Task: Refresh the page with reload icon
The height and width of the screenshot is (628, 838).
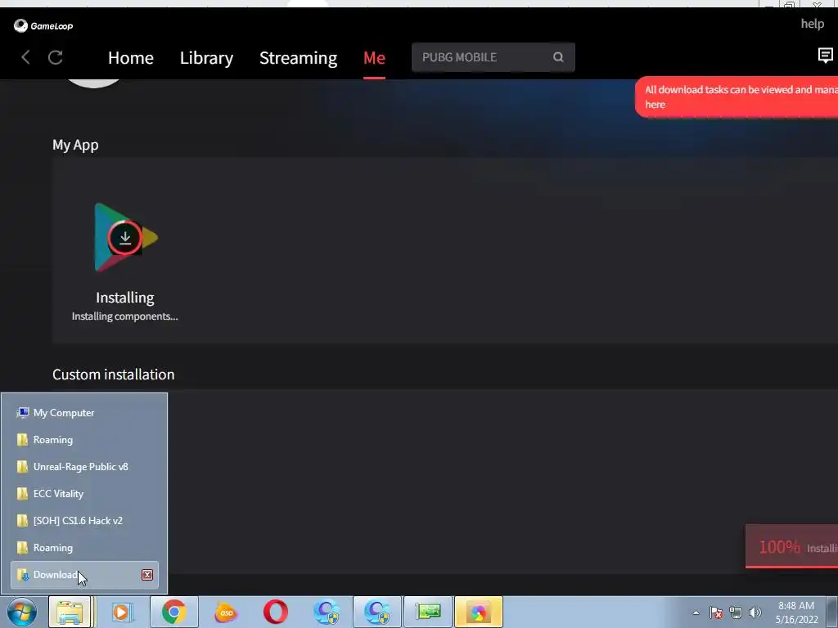Action: 56,57
